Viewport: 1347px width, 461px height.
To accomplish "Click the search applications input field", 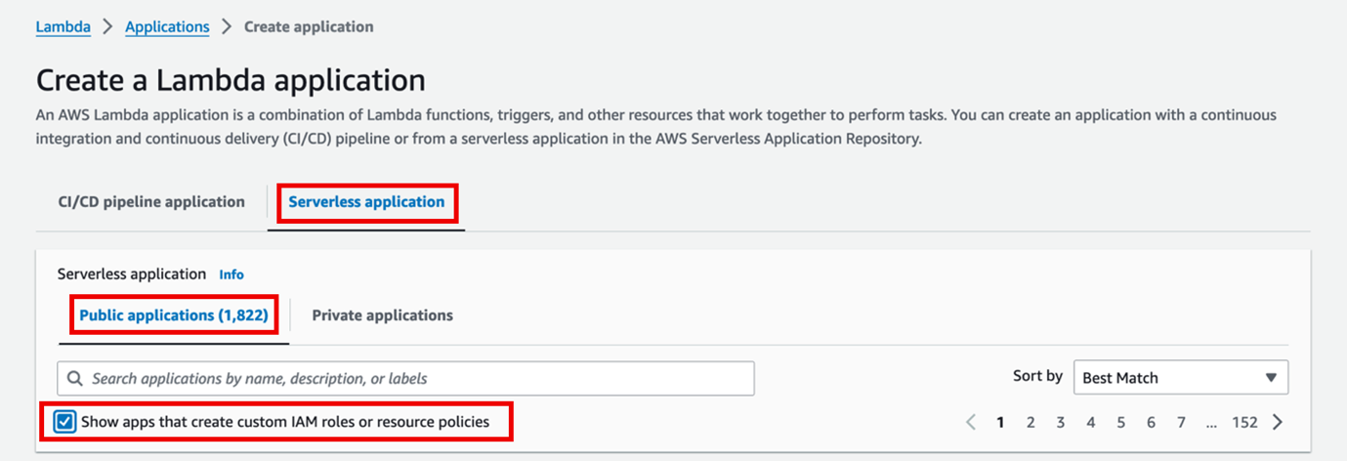I will pos(405,378).
